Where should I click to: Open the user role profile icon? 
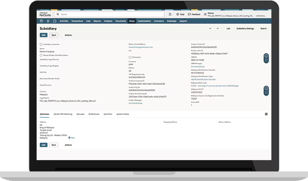(x=205, y=14)
